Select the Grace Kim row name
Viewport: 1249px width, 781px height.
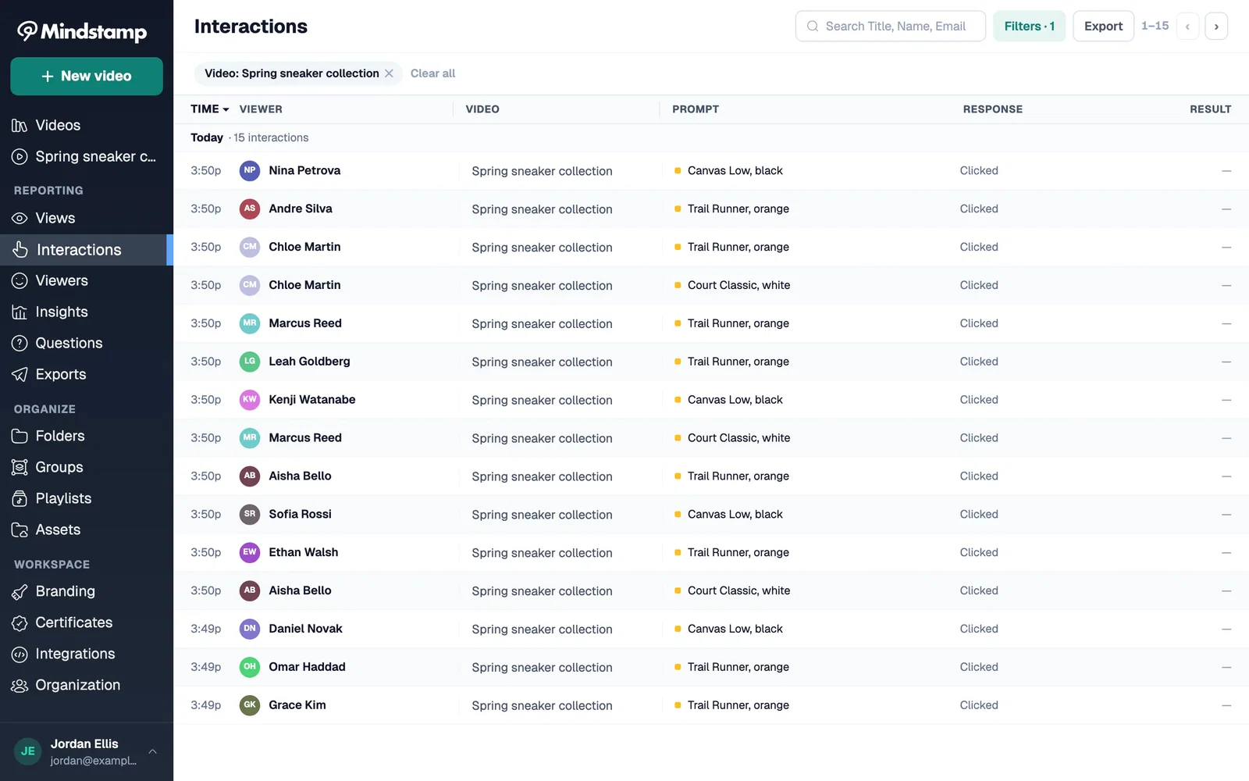[297, 705]
